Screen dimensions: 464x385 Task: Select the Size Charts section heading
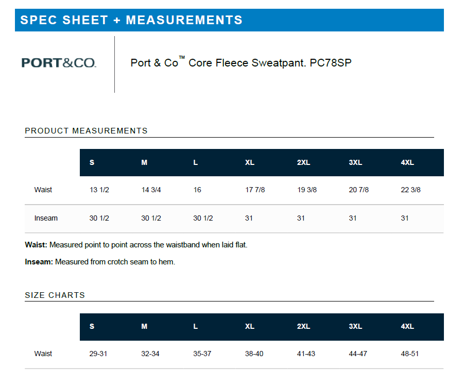click(x=55, y=295)
